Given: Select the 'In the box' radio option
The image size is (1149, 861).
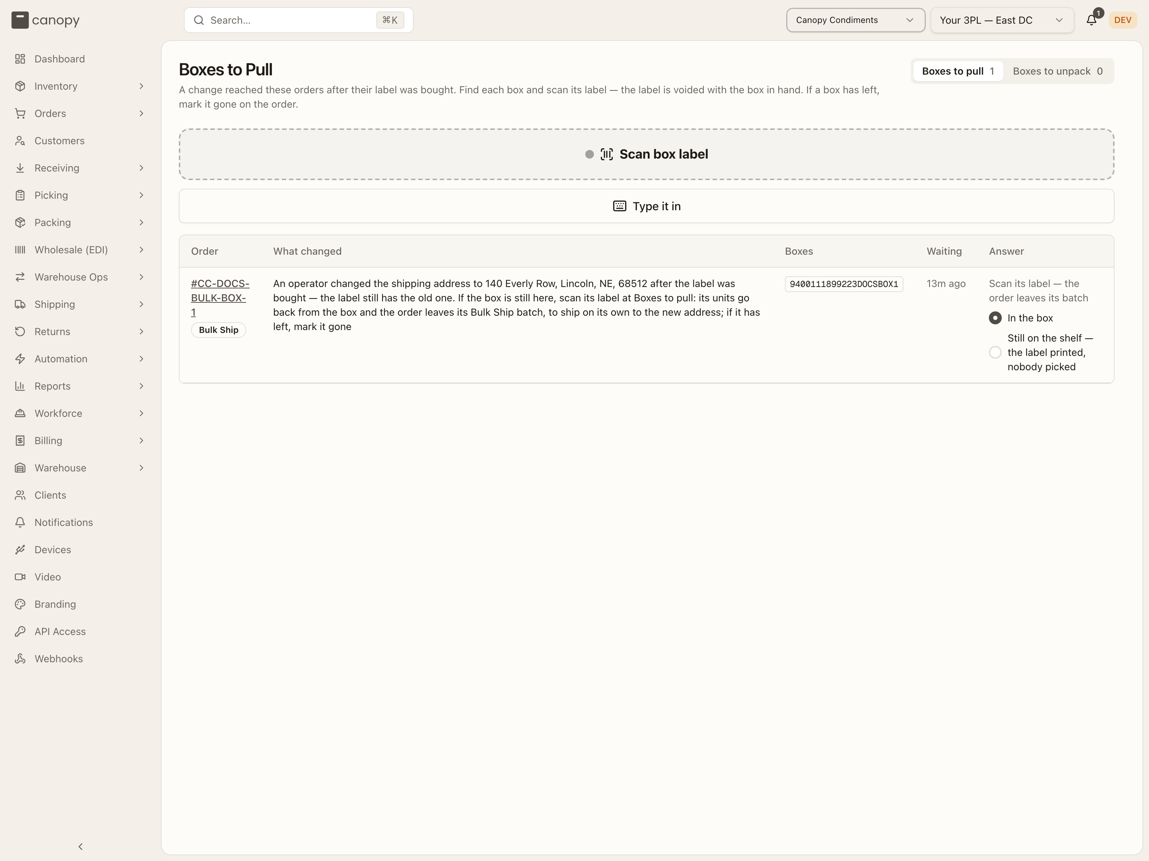Looking at the screenshot, I should click(995, 317).
